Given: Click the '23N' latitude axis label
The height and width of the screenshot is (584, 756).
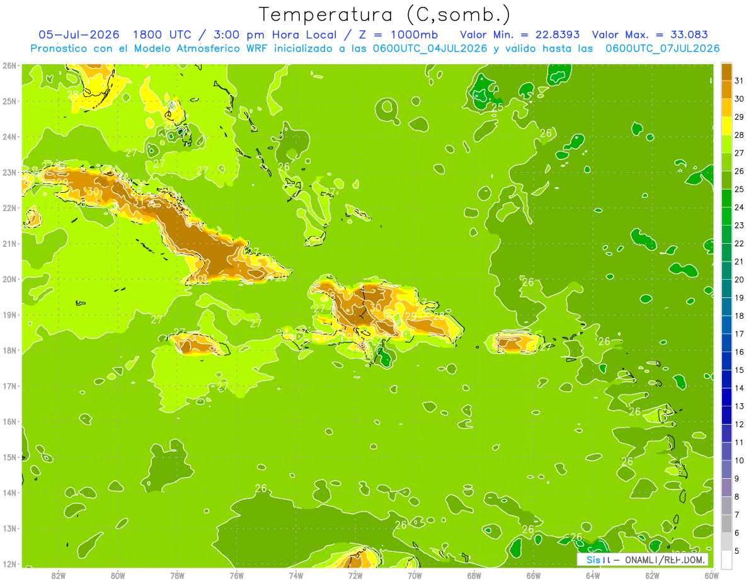Looking at the screenshot, I should click(x=9, y=172).
